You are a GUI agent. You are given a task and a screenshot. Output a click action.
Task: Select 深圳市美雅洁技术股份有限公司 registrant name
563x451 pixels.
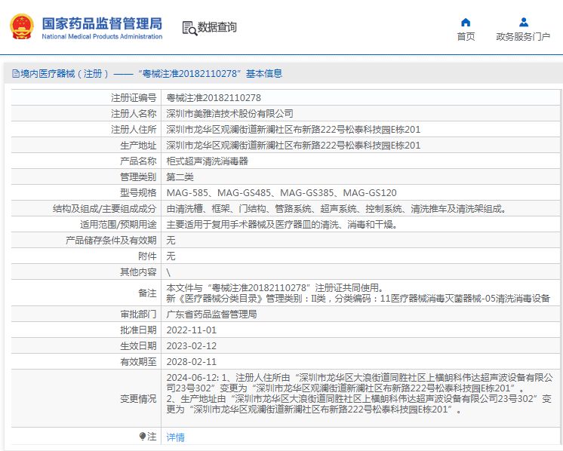(x=229, y=114)
